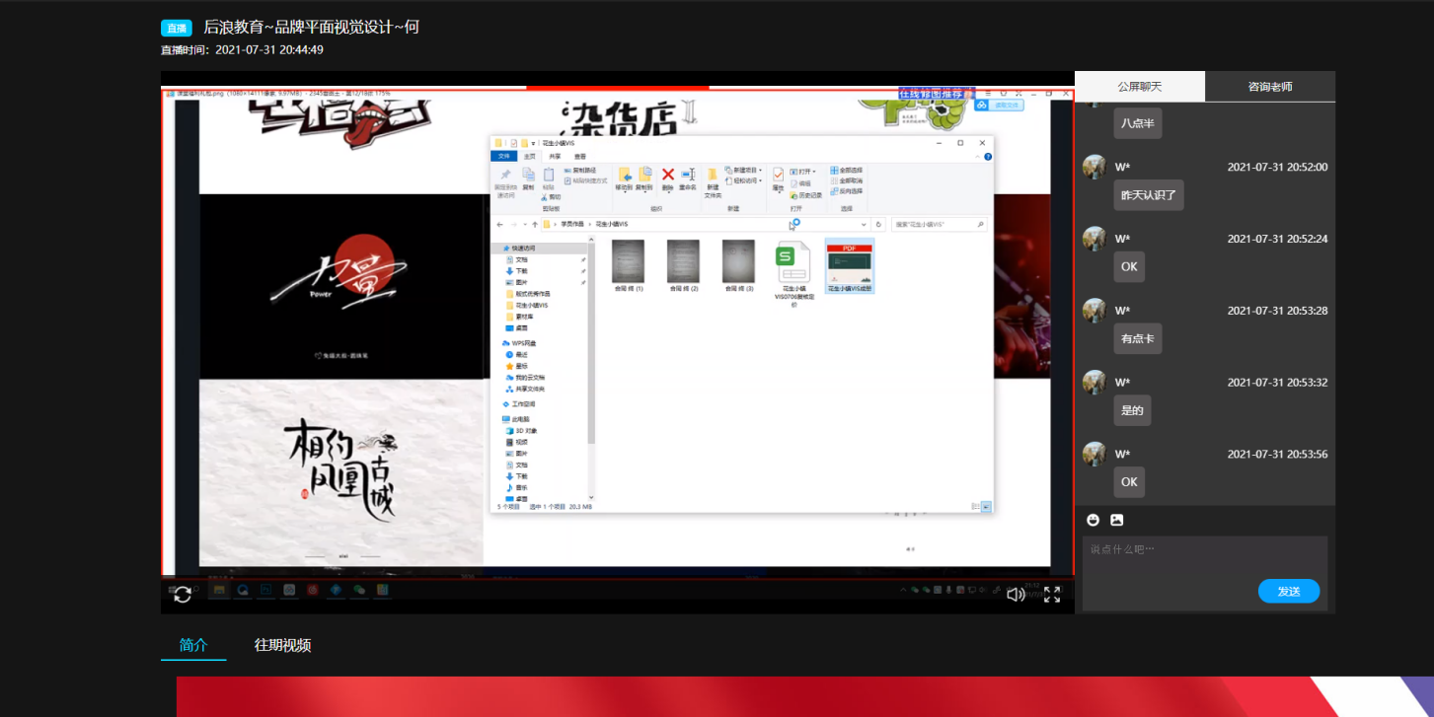The image size is (1434, 717).
Task: Switch to the 公屏聊天 tab
Action: click(x=1140, y=87)
